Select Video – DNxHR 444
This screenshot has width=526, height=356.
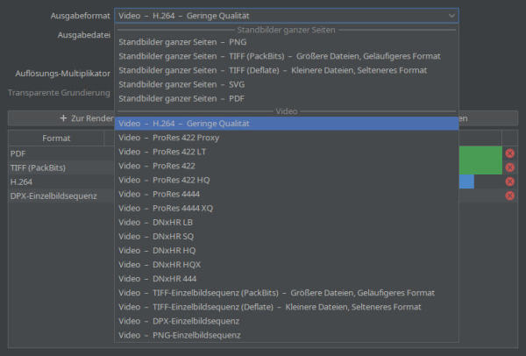click(287, 279)
